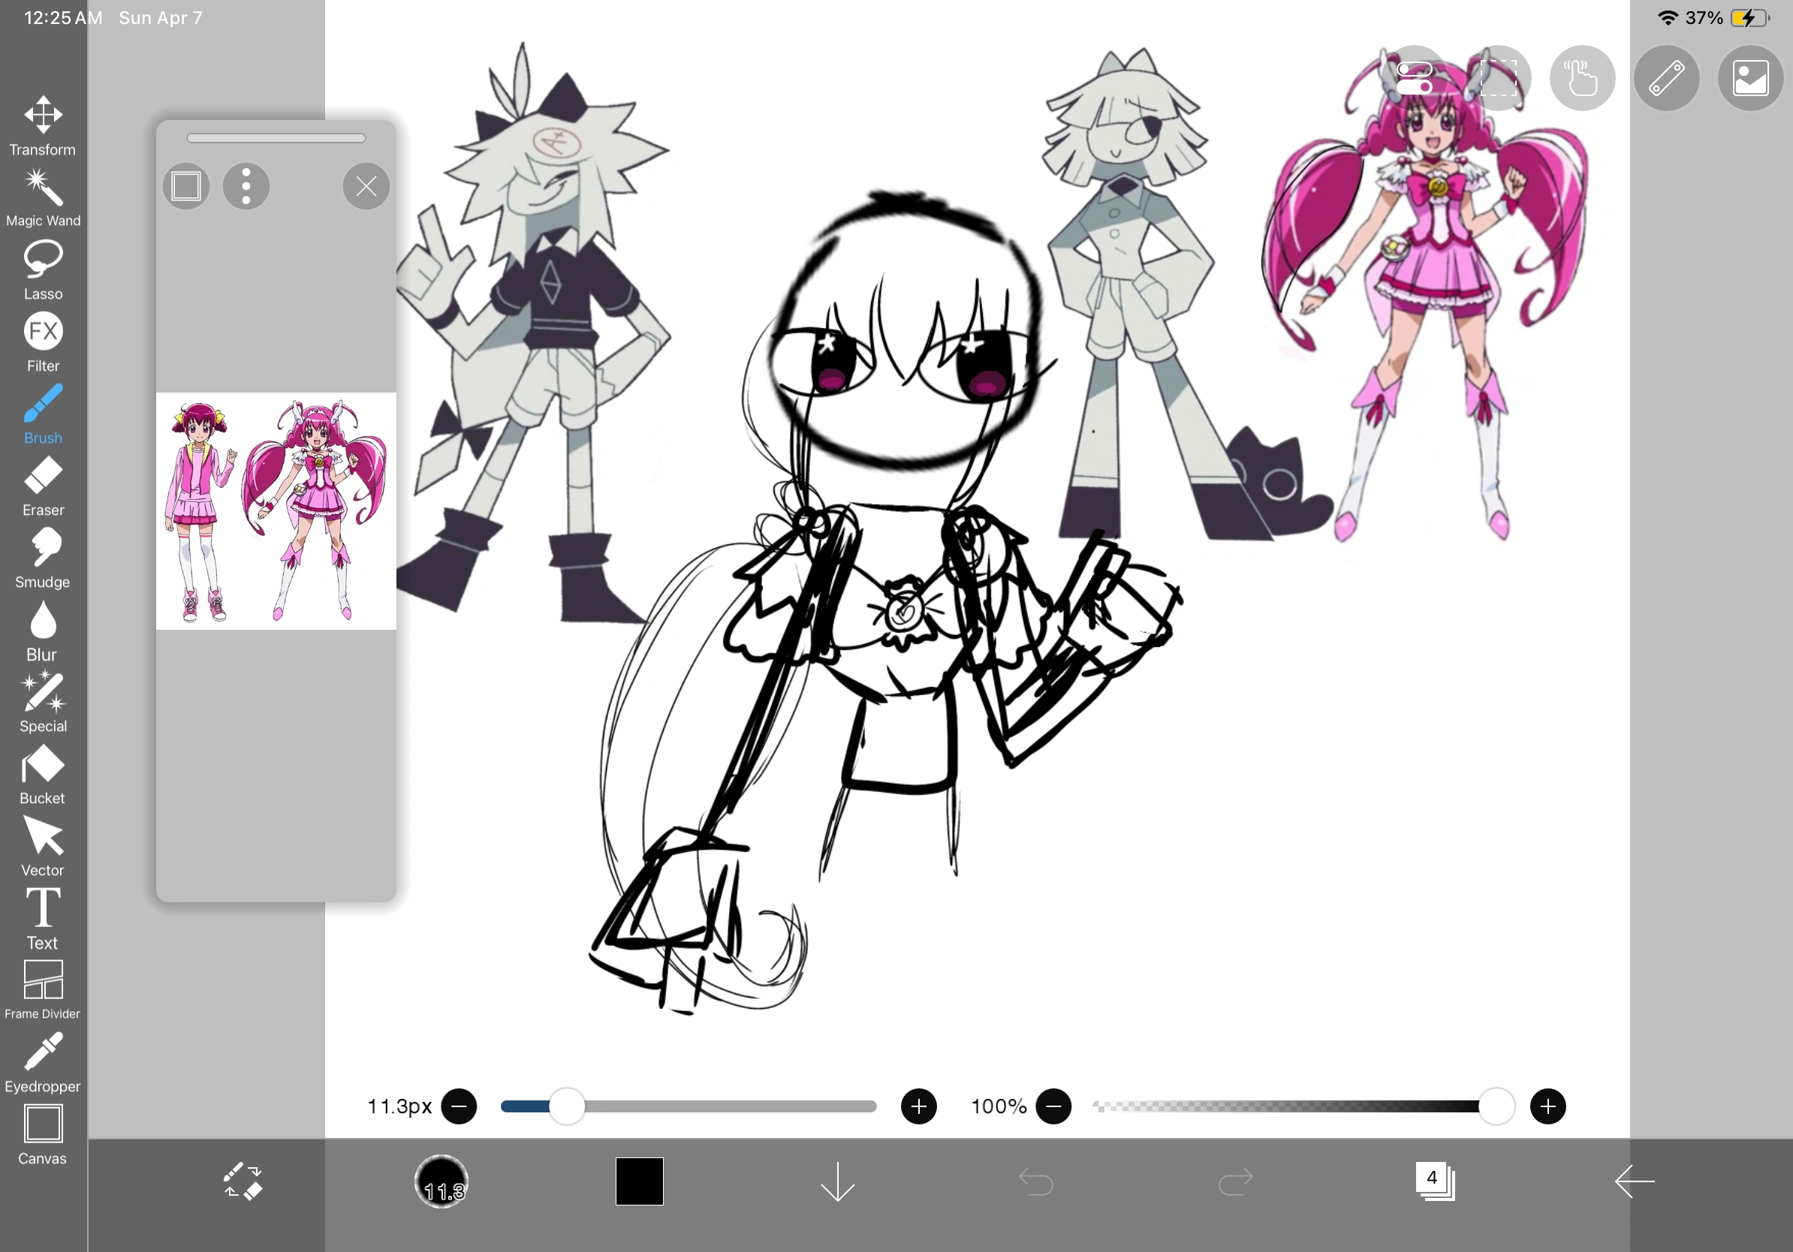Switch to the Special brush category
1793x1252 pixels.
click(x=42, y=700)
